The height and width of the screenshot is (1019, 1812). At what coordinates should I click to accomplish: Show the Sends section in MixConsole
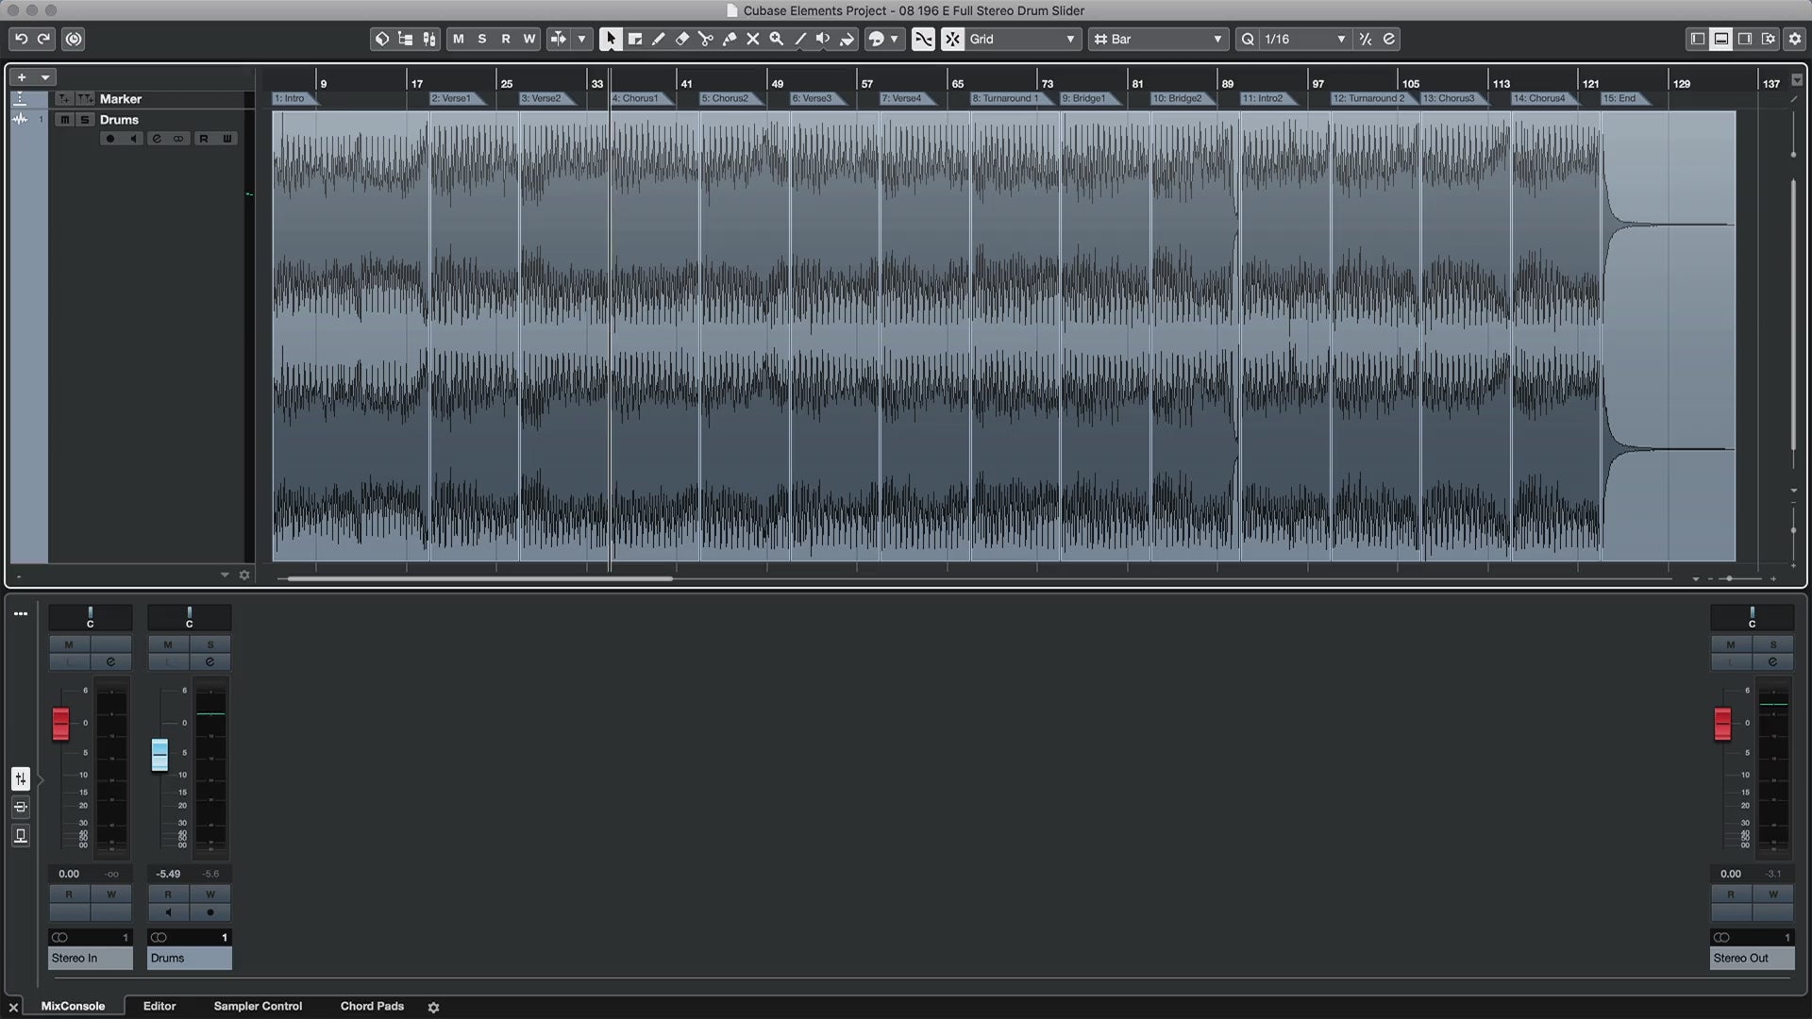coord(21,836)
